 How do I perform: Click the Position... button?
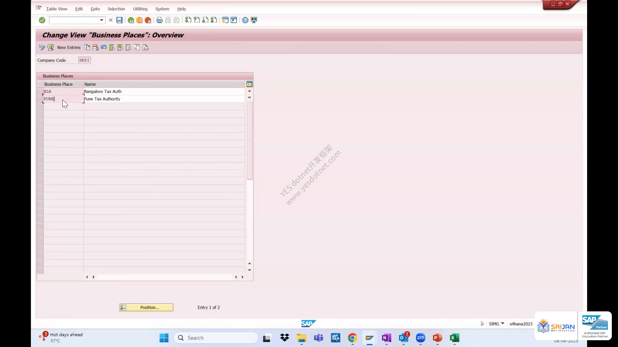[x=146, y=307]
